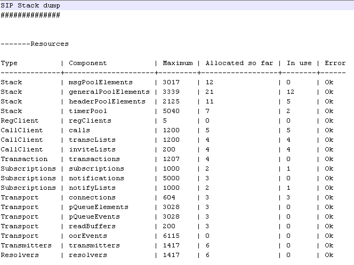Click the 'transcLists' component entry
Viewport: 354px width, 265px height.
92,140
